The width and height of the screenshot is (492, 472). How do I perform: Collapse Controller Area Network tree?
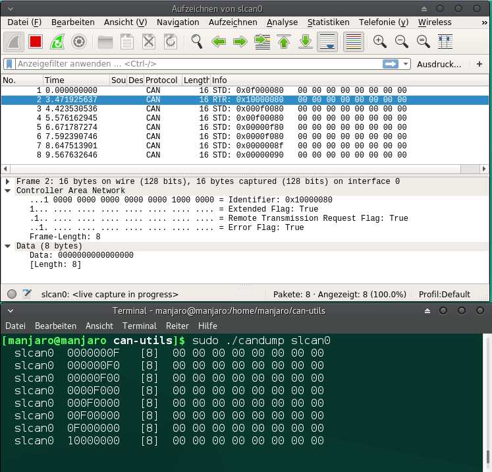click(7, 191)
